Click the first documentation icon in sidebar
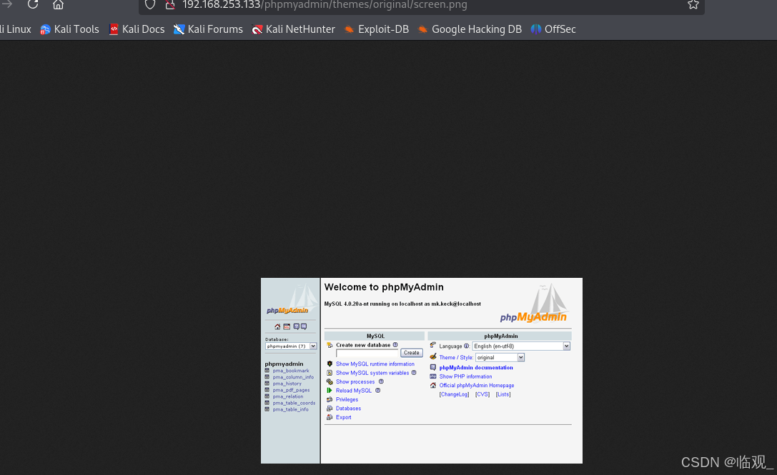 coord(297,327)
